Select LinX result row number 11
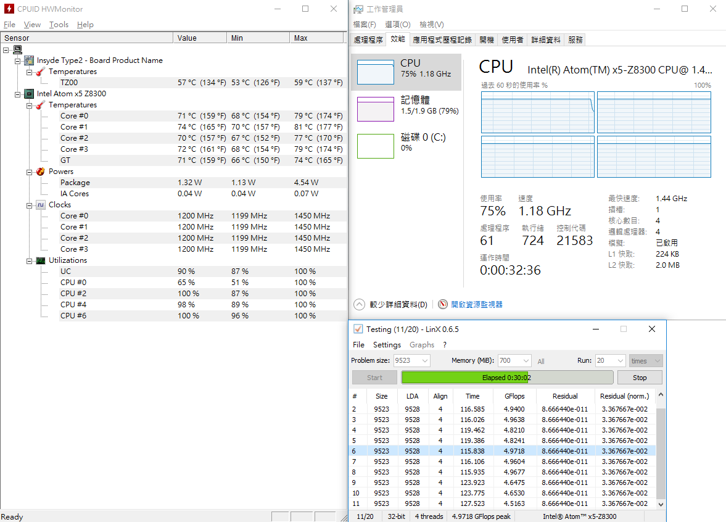The width and height of the screenshot is (726, 522). click(502, 503)
